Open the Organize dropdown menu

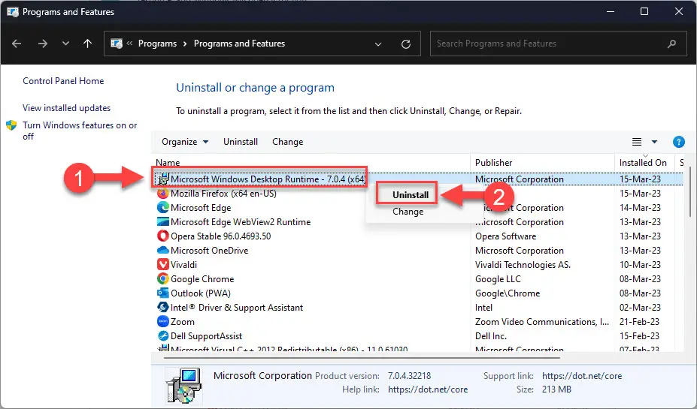(185, 142)
